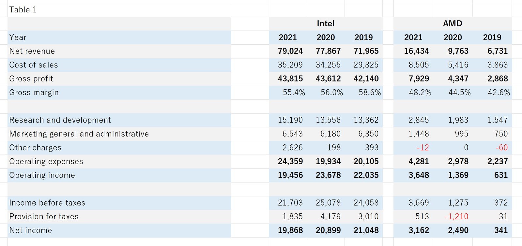Select the "Year" row label
This screenshot has width=522, height=246.
pyautogui.click(x=18, y=37)
